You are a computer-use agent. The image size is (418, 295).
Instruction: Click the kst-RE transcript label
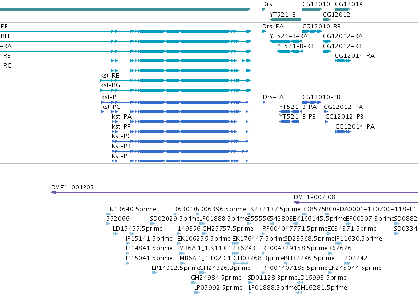110,76
